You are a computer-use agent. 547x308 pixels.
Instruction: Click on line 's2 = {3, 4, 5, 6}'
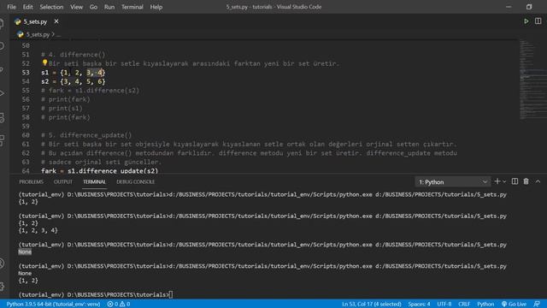74,81
